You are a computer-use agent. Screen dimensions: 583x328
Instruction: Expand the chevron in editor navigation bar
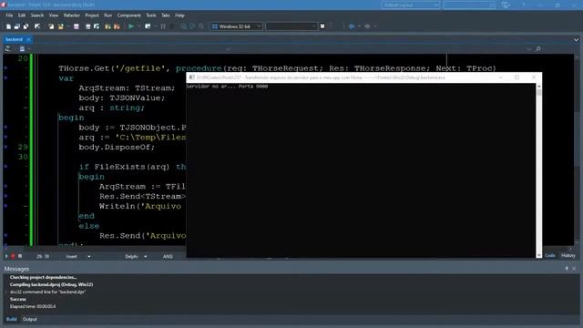click(228, 49)
